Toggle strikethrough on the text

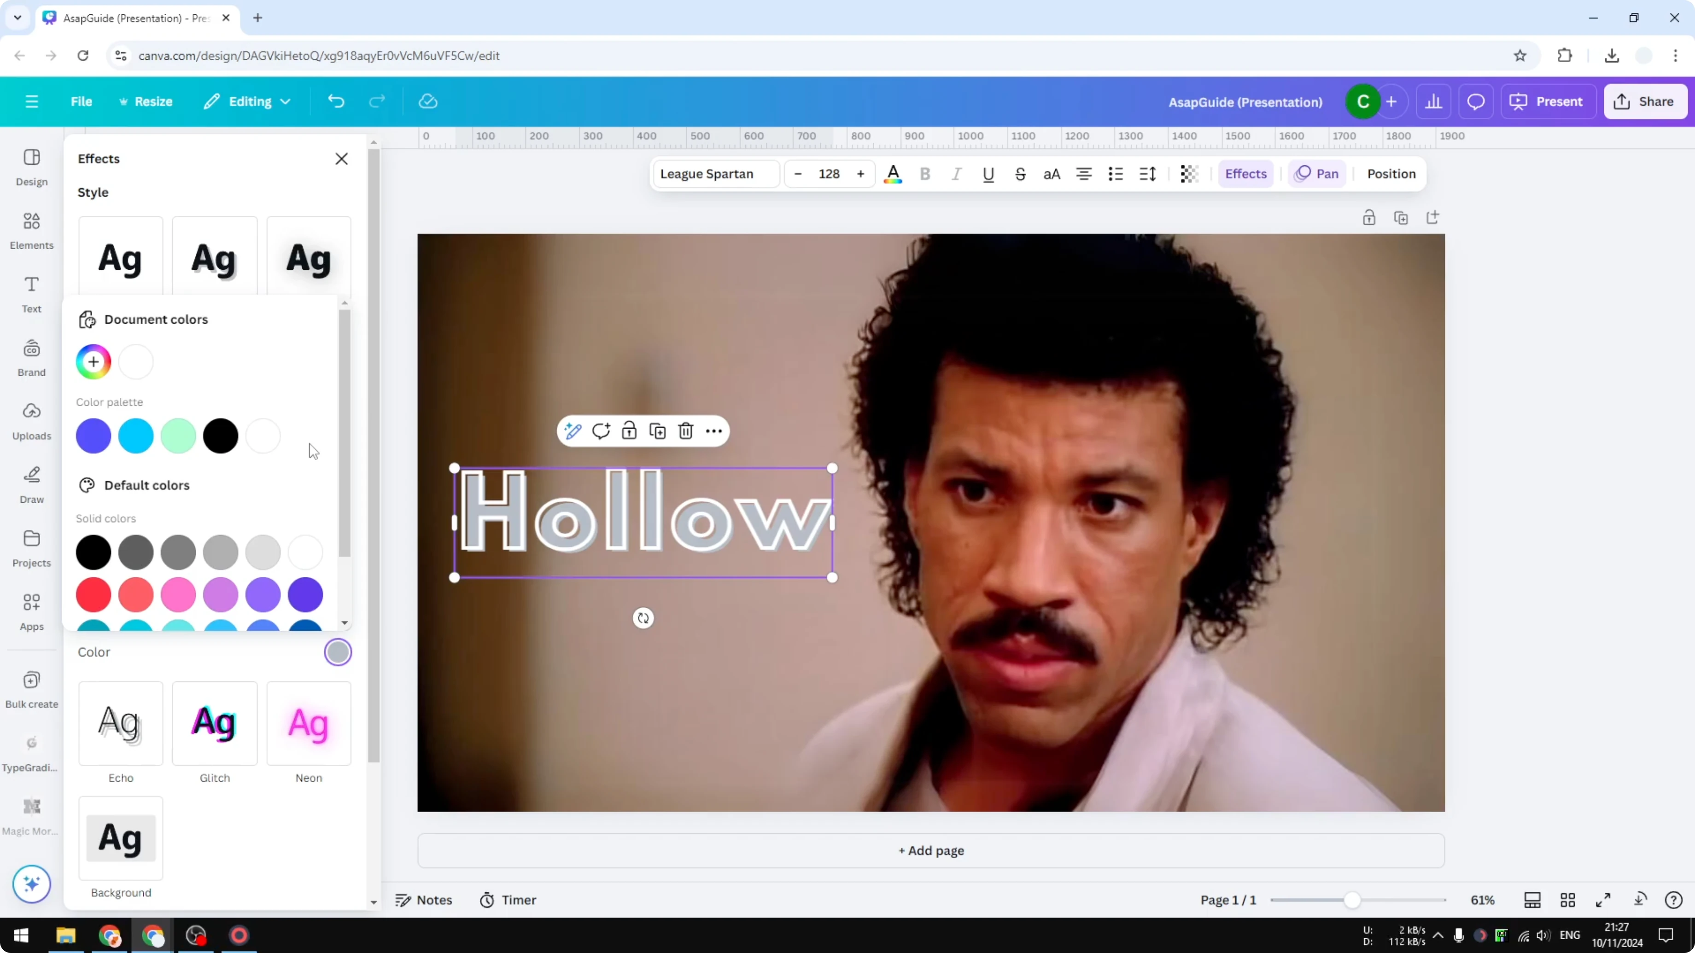1020,174
